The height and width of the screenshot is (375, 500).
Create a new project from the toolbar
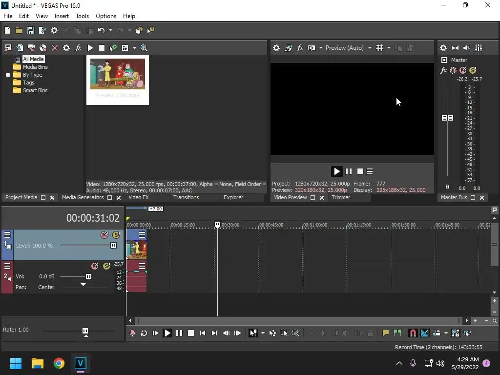click(7, 30)
